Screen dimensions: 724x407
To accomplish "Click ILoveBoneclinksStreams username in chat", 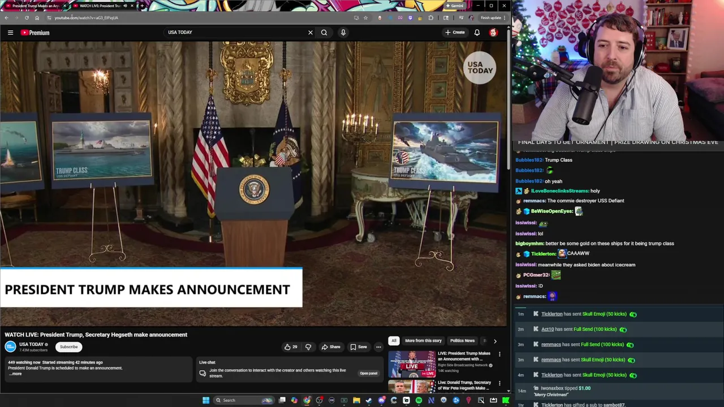I will click(559, 191).
